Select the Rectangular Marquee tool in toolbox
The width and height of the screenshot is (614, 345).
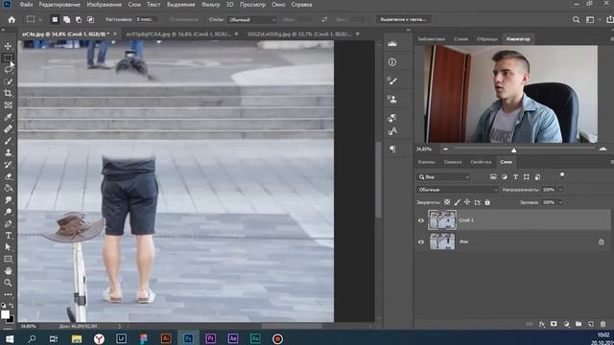pos(8,57)
